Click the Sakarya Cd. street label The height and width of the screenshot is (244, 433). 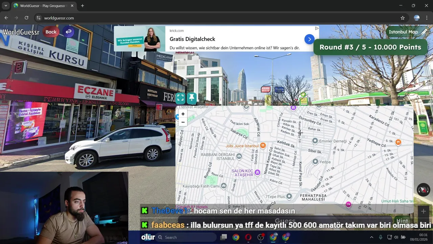[239, 133]
